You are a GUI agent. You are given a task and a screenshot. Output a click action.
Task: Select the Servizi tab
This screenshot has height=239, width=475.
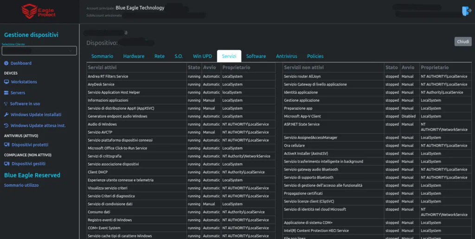(x=229, y=56)
